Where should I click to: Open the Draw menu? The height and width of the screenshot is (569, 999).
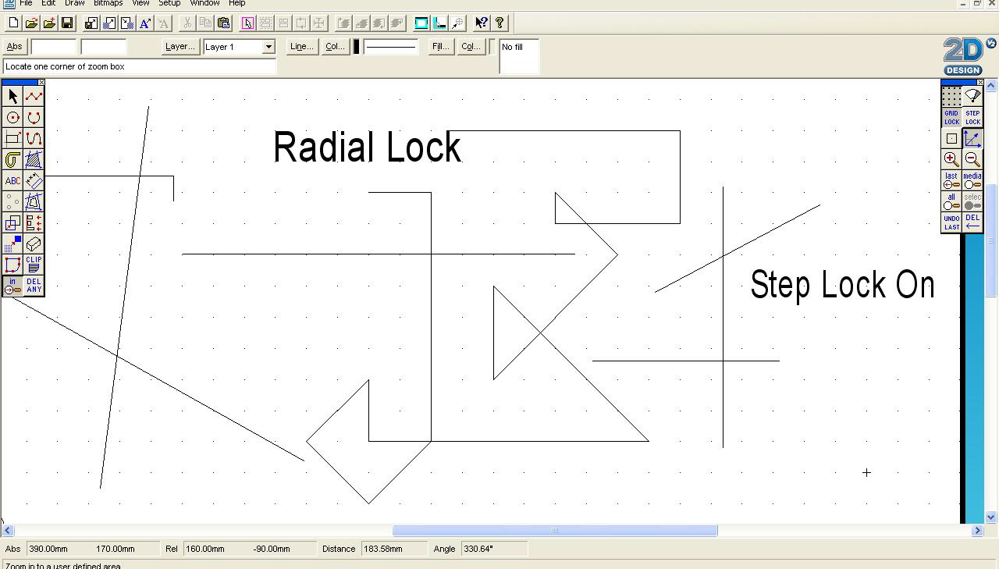coord(74,3)
